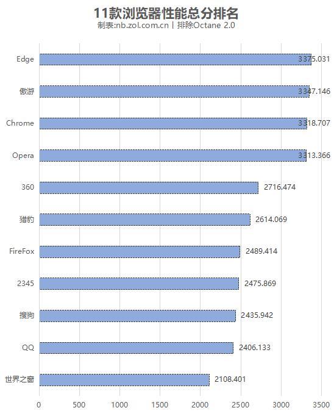Click the 世界之窗 bar
Viewport: 334px width, 416px height.
[x=124, y=380]
